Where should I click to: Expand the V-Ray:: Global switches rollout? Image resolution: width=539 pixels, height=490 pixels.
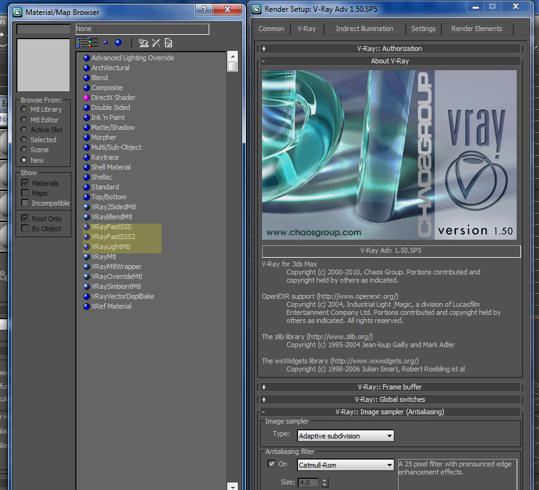click(390, 399)
